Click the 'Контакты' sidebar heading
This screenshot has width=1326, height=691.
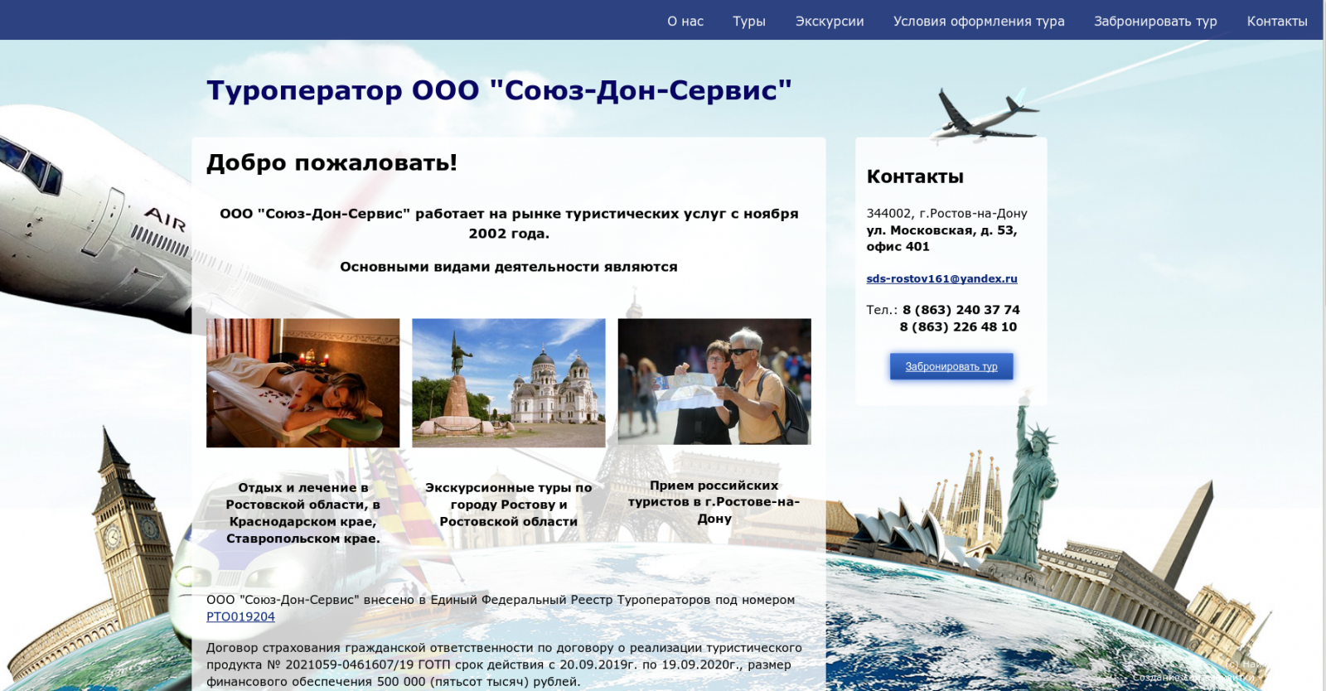click(x=915, y=176)
